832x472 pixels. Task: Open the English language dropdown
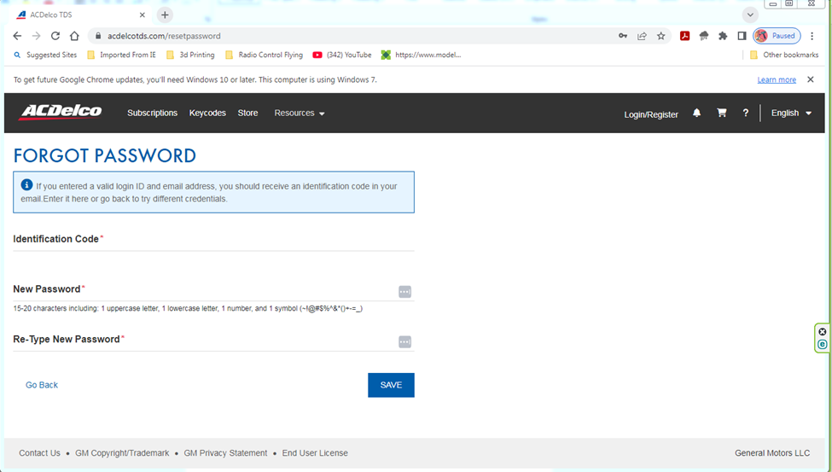pyautogui.click(x=791, y=113)
